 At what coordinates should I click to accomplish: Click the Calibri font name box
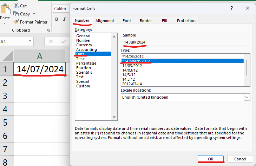(x=61, y=9)
